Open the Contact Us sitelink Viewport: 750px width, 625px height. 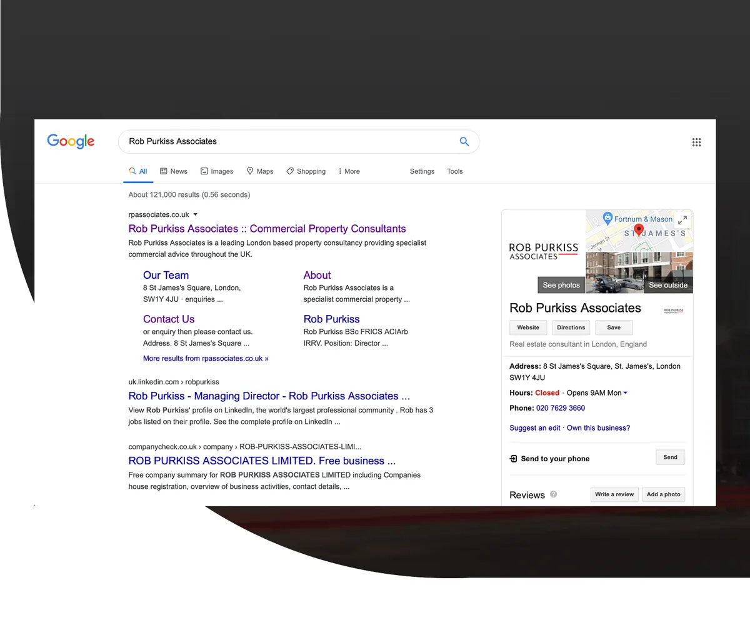[169, 319]
